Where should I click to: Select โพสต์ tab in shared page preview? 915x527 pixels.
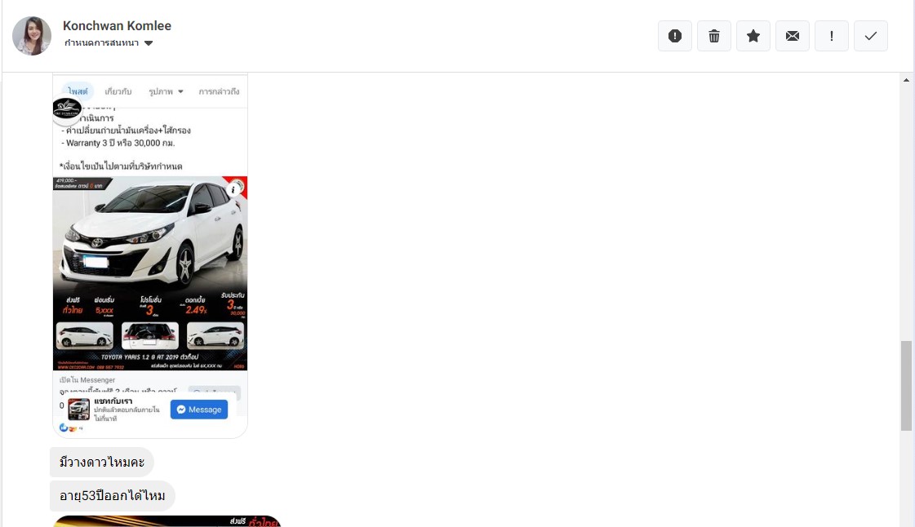(78, 91)
